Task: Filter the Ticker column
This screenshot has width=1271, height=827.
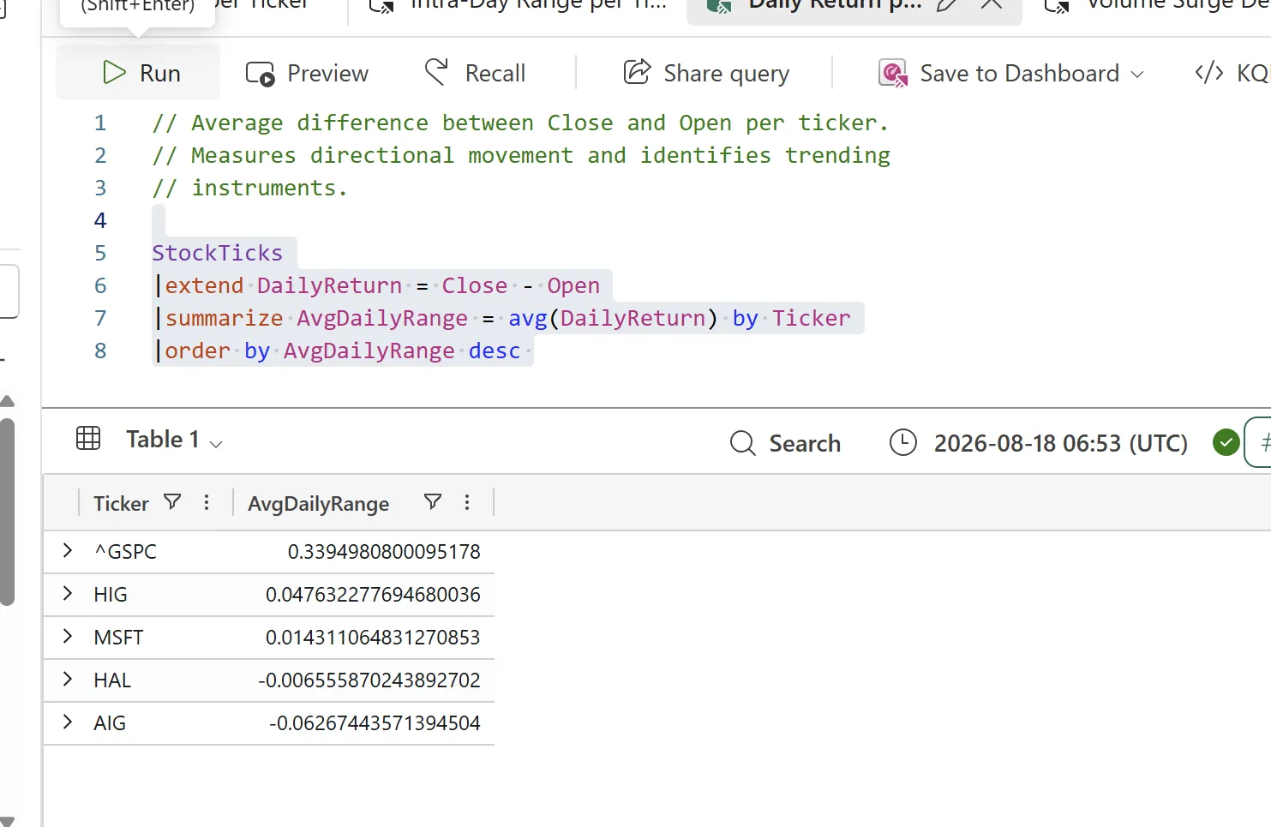Action: tap(172, 502)
